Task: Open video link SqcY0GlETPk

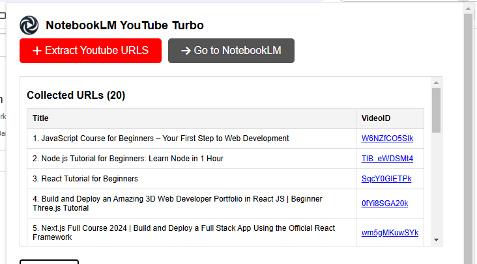Action: 386,179
